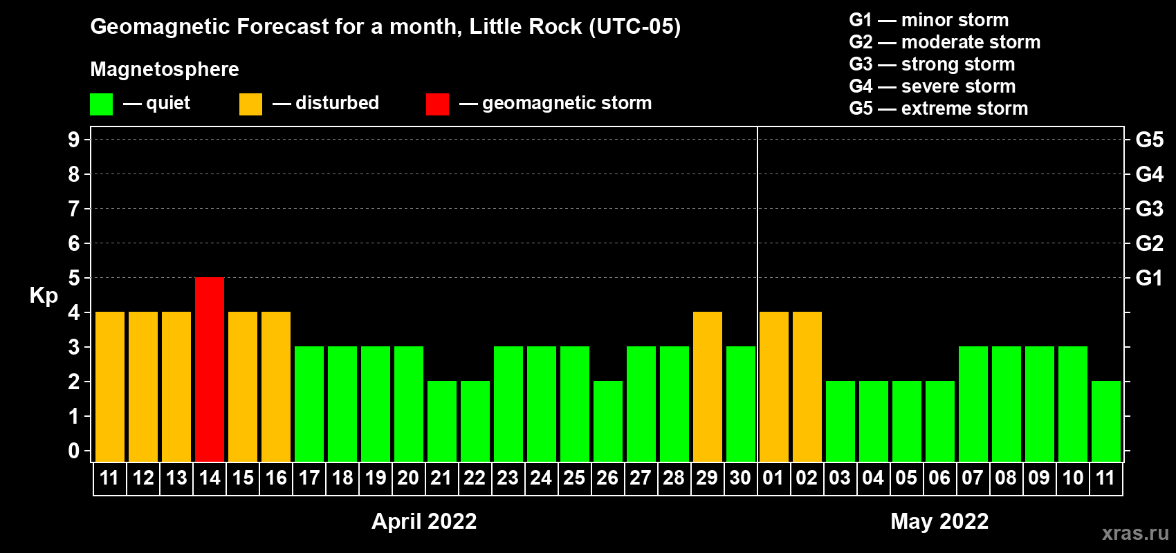Screen dimensions: 1176x553
Task: Click the G3 right-axis label
Action: tap(1150, 209)
